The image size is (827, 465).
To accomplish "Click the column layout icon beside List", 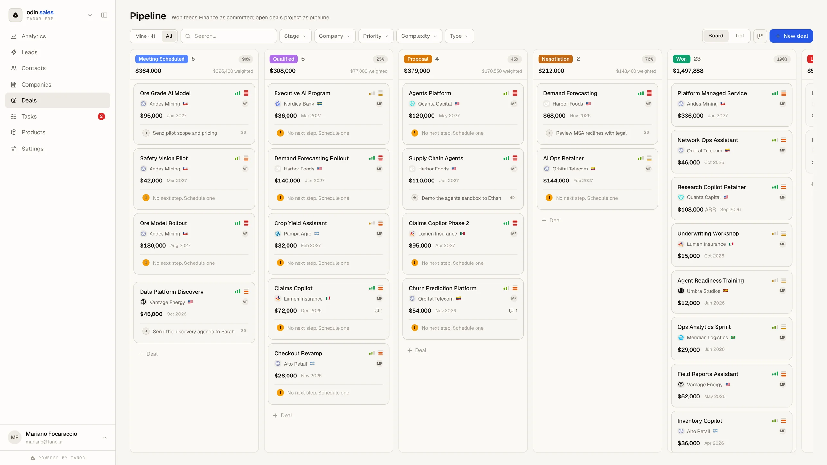I will click(760, 36).
